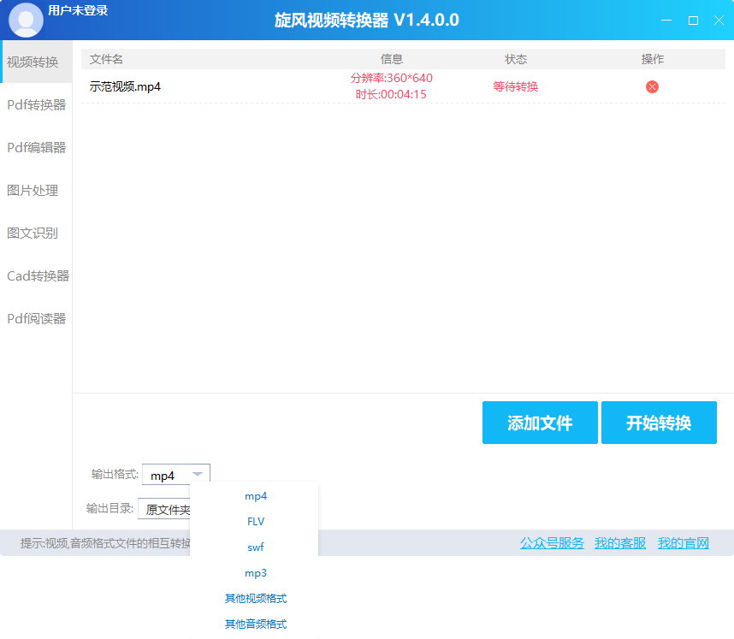Click the 操作 column header

pos(653,59)
